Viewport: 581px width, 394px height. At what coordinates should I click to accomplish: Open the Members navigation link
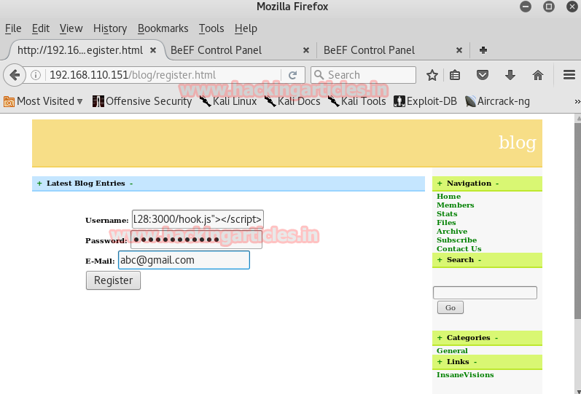coord(455,205)
